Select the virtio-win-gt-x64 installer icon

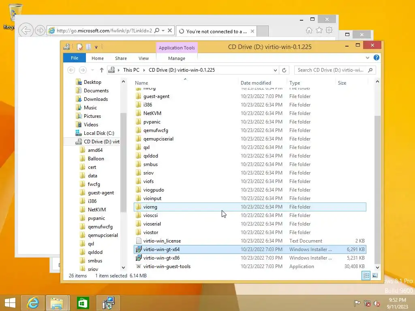point(138,249)
